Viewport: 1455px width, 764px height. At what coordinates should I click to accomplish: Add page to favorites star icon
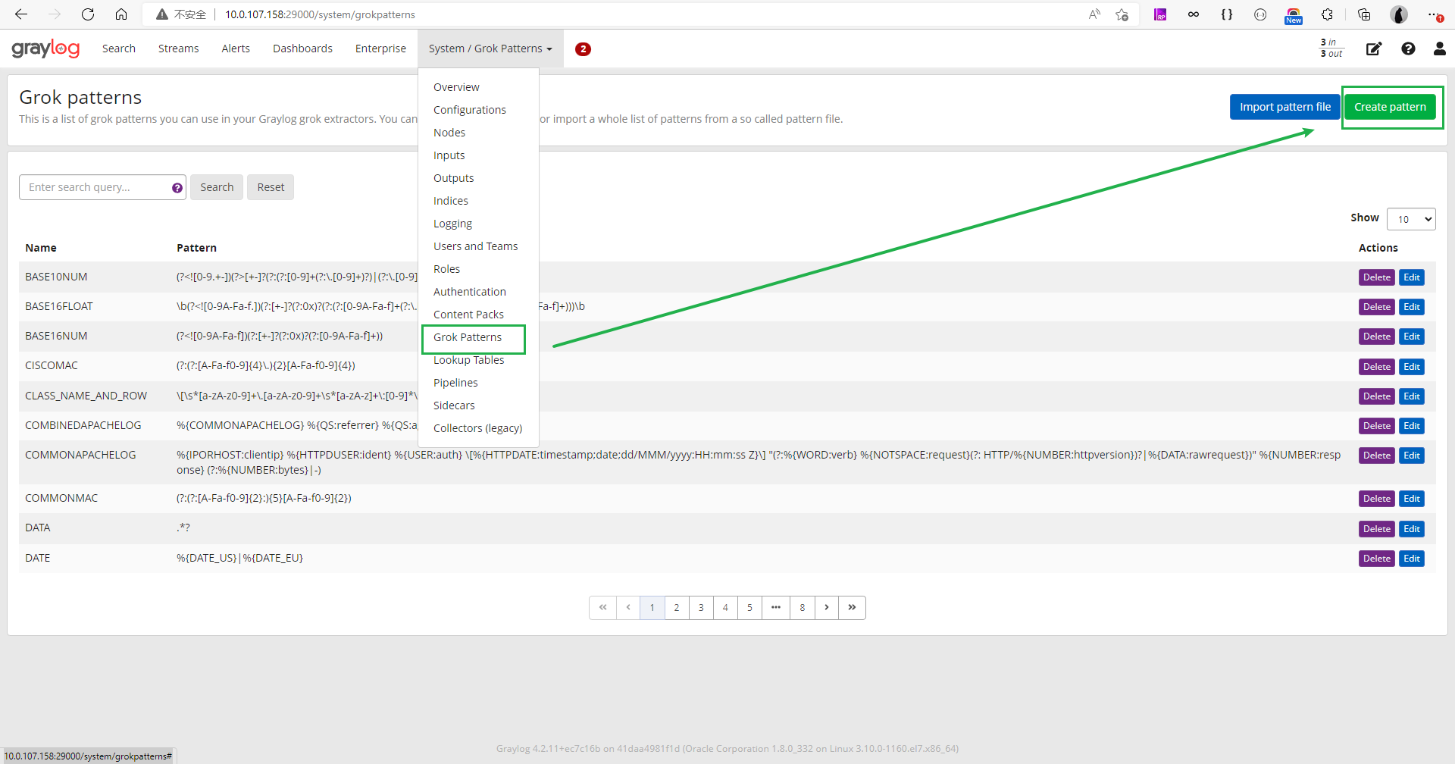point(1122,14)
